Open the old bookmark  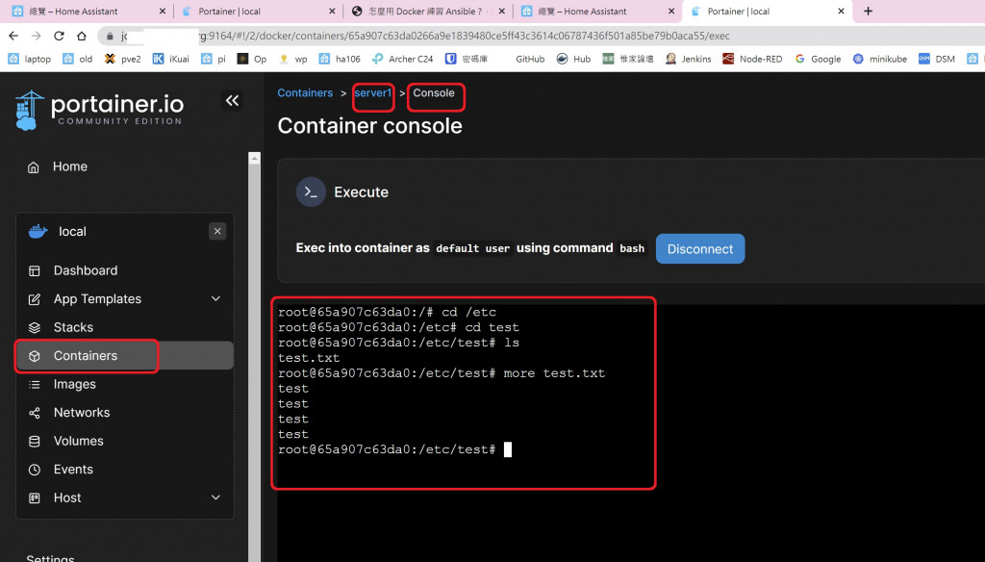click(77, 59)
